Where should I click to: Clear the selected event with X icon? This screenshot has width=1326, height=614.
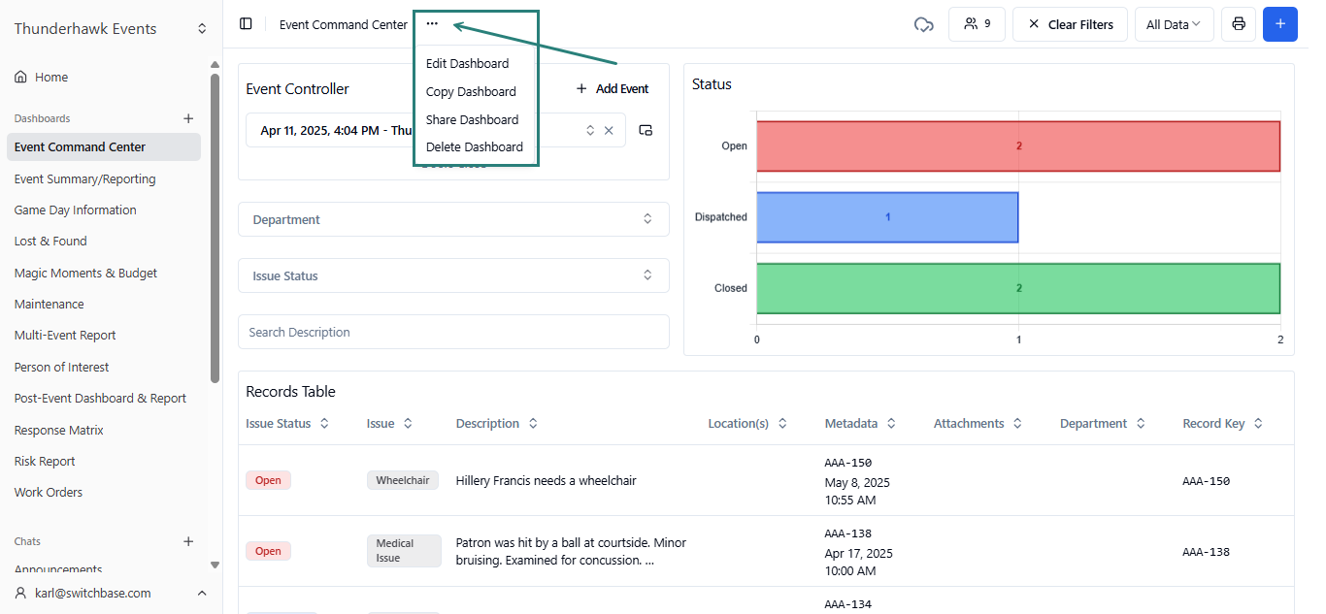pos(609,130)
